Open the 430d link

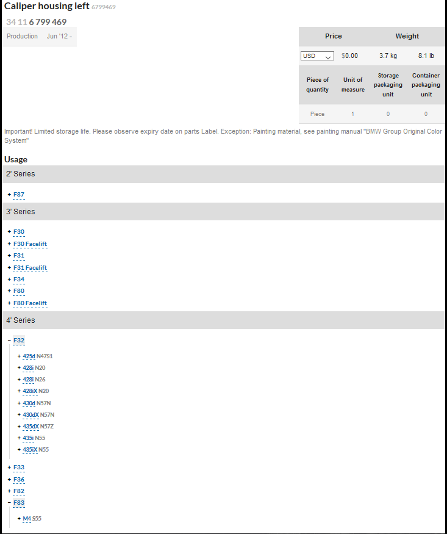point(29,403)
